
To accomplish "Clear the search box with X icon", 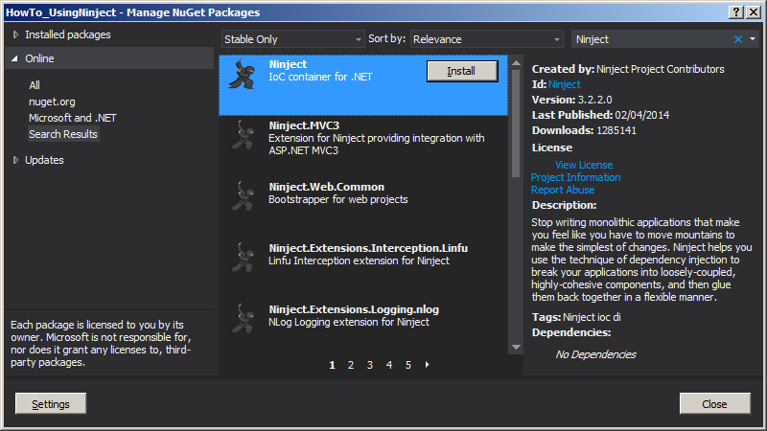I will coord(738,39).
